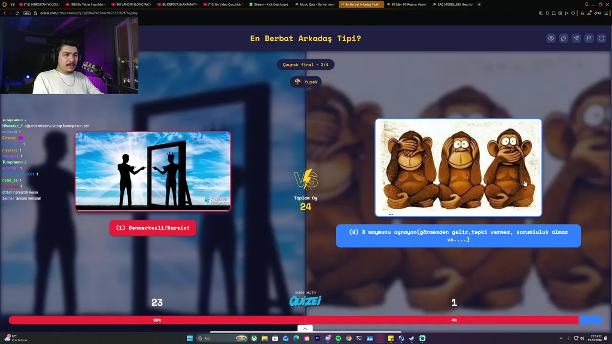Open the green Kick icon in taskbar
The height and width of the screenshot is (344, 612).
point(422,338)
